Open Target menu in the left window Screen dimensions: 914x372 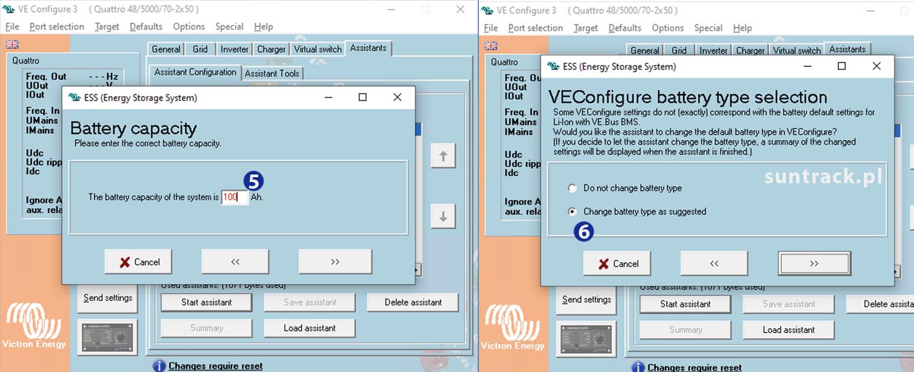[x=106, y=26]
